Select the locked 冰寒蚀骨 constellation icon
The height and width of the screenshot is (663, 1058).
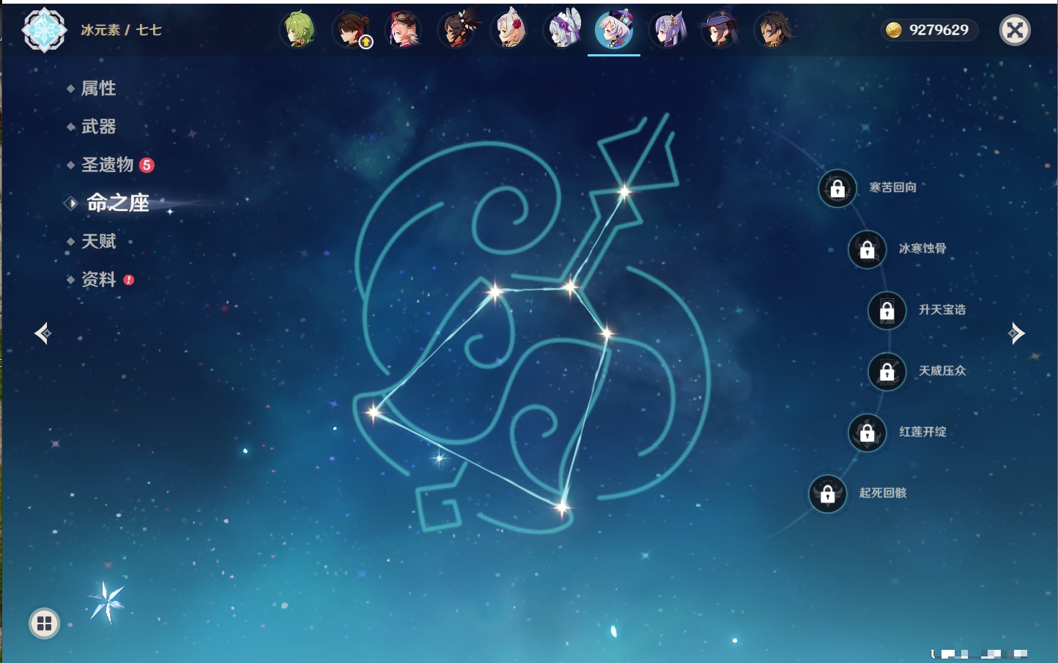(x=867, y=250)
